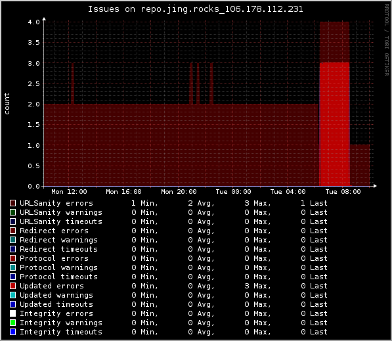This screenshot has width=392, height=341.
Task: Click the Protocol warnings teal swatch
Action: [x=12, y=267]
